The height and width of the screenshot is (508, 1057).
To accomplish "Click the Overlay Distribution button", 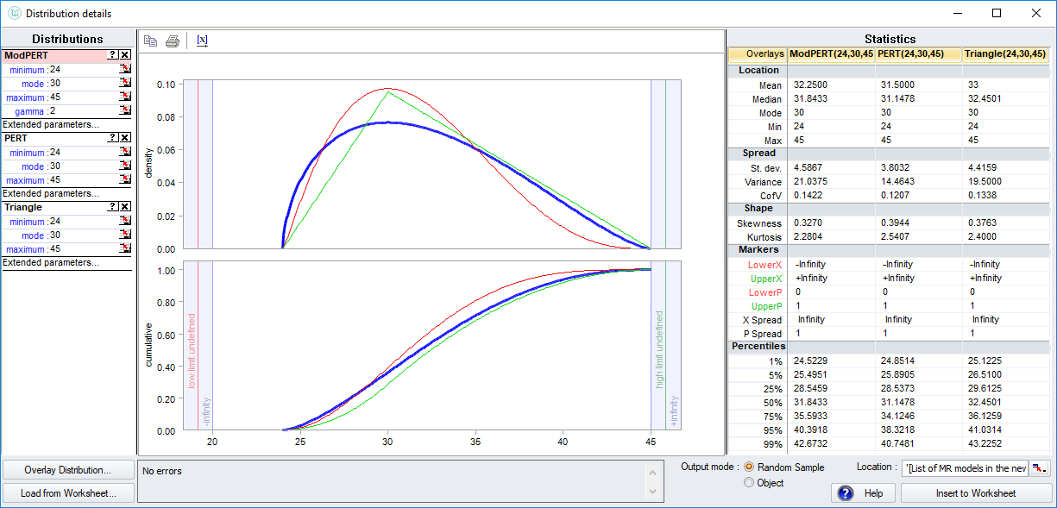I will coord(66,469).
